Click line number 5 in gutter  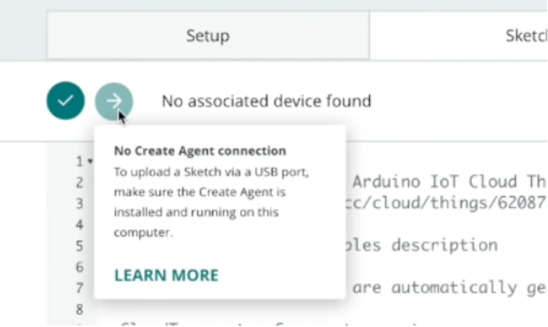[79, 246]
